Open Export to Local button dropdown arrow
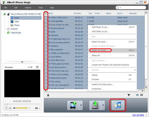This screenshot has height=117, width=149. coord(103,105)
